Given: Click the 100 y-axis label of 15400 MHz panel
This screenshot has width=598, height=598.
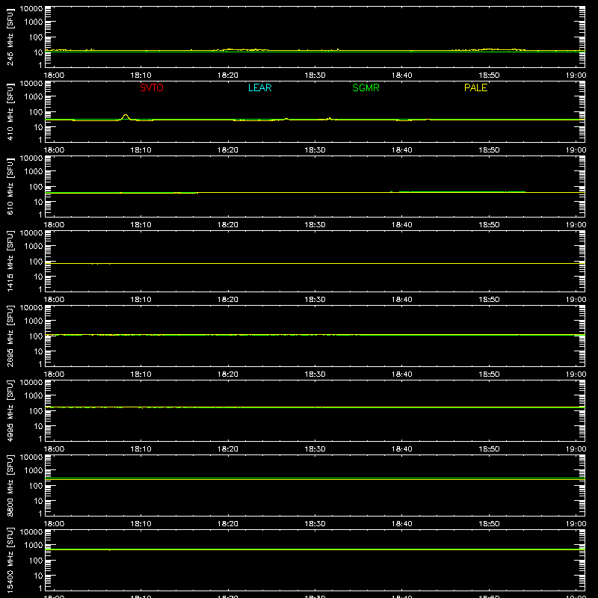Looking at the screenshot, I should pos(36,561).
